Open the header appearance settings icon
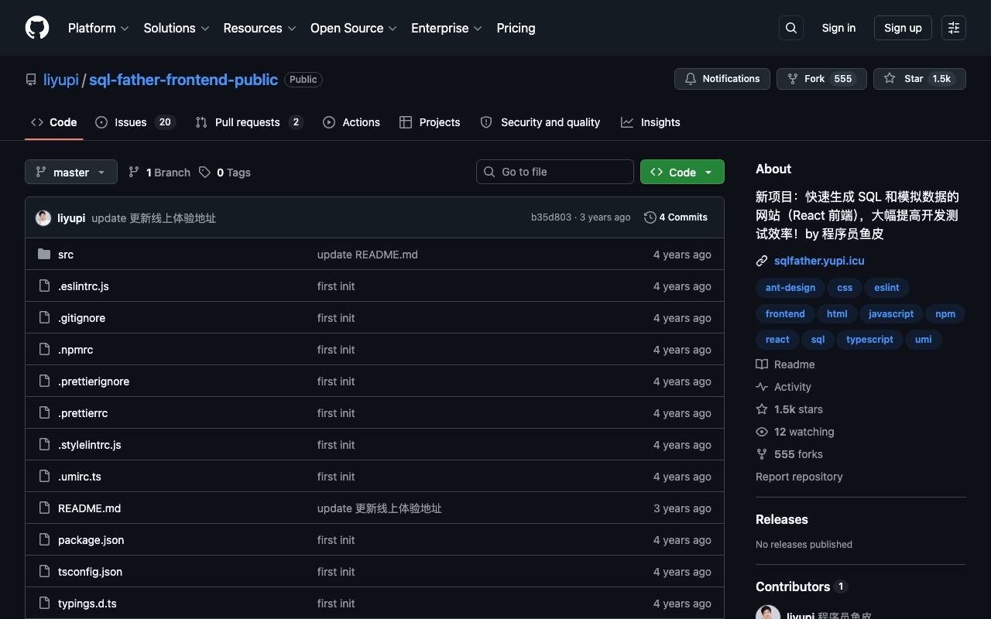991x619 pixels. tap(954, 28)
